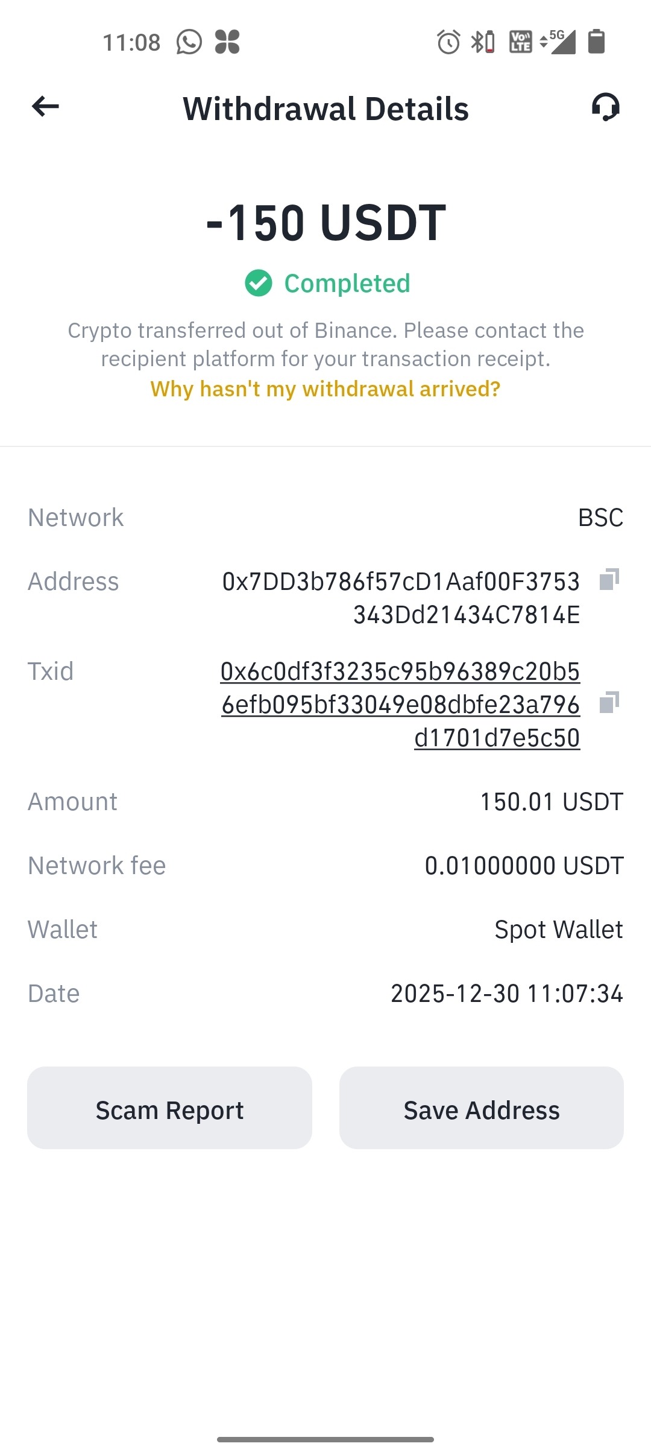Tap the Bluetooth battery status icon
Image resolution: width=651 pixels, height=1455 pixels.
(x=483, y=42)
